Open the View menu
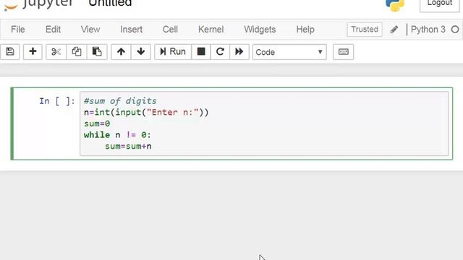This screenshot has height=260, width=463. [90, 30]
